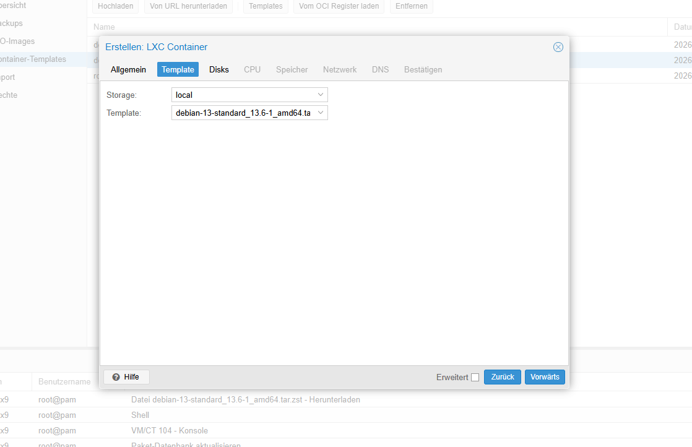Enable the Erweitert checkbox
The image size is (692, 447).
click(x=475, y=377)
